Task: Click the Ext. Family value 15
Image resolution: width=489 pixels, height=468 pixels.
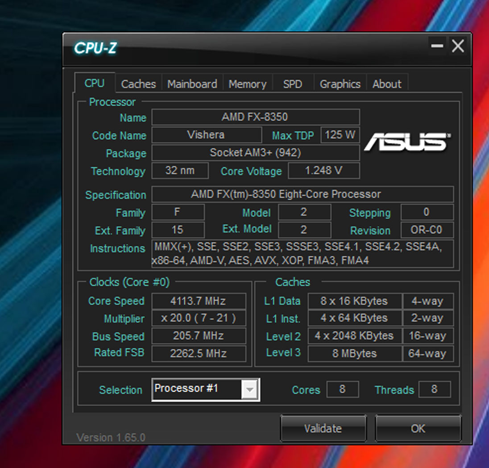Action: pyautogui.click(x=178, y=230)
